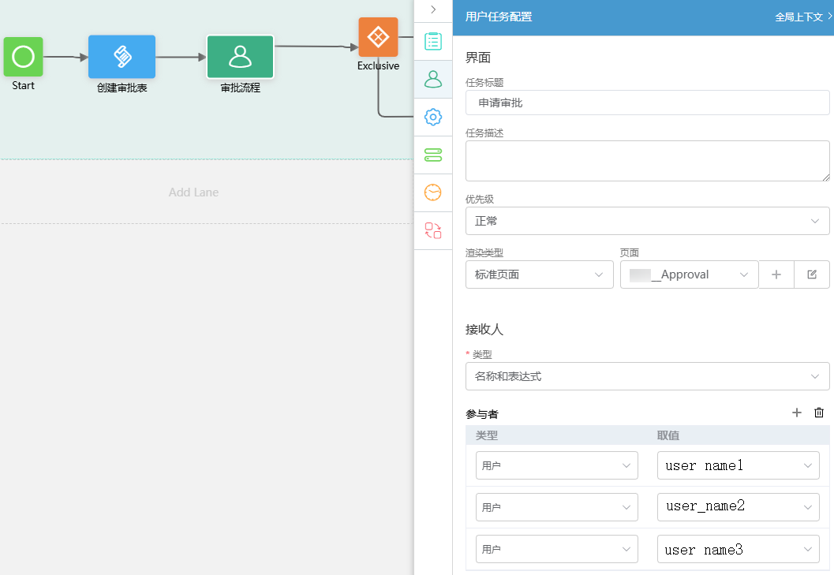Screen dimensions: 834x575
Task: Open the user_name1 value dropdown
Action: (739, 465)
